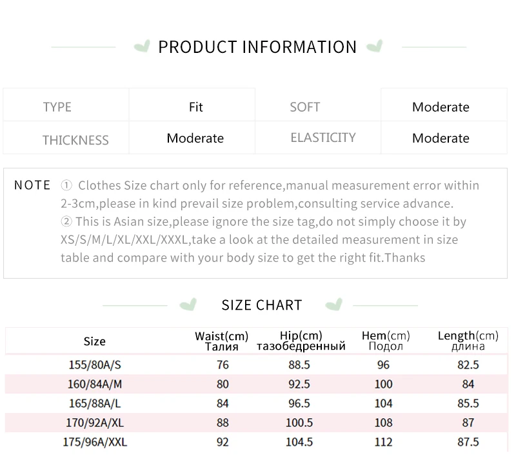
Task: Click the ELASTICITY label cell
Action: (318, 137)
